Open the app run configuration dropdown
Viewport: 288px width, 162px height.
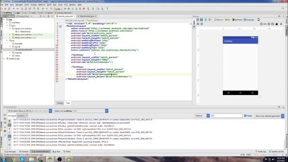click(x=58, y=9)
